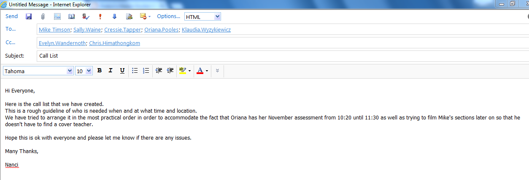
Task: Select recipient Mike Timson
Action: (x=55, y=30)
